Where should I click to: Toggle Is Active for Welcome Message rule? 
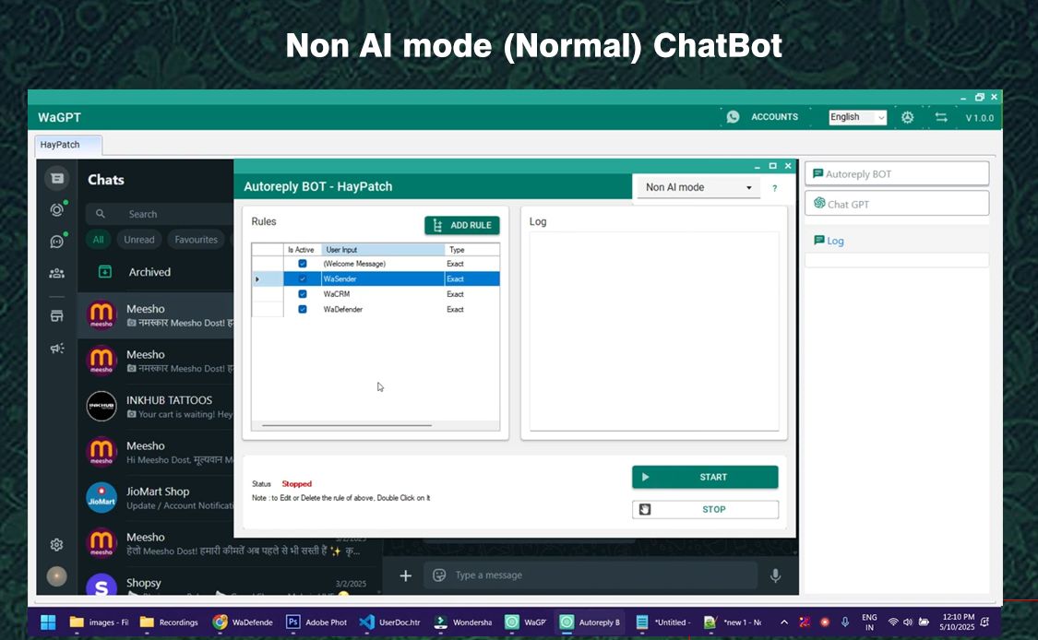click(303, 264)
